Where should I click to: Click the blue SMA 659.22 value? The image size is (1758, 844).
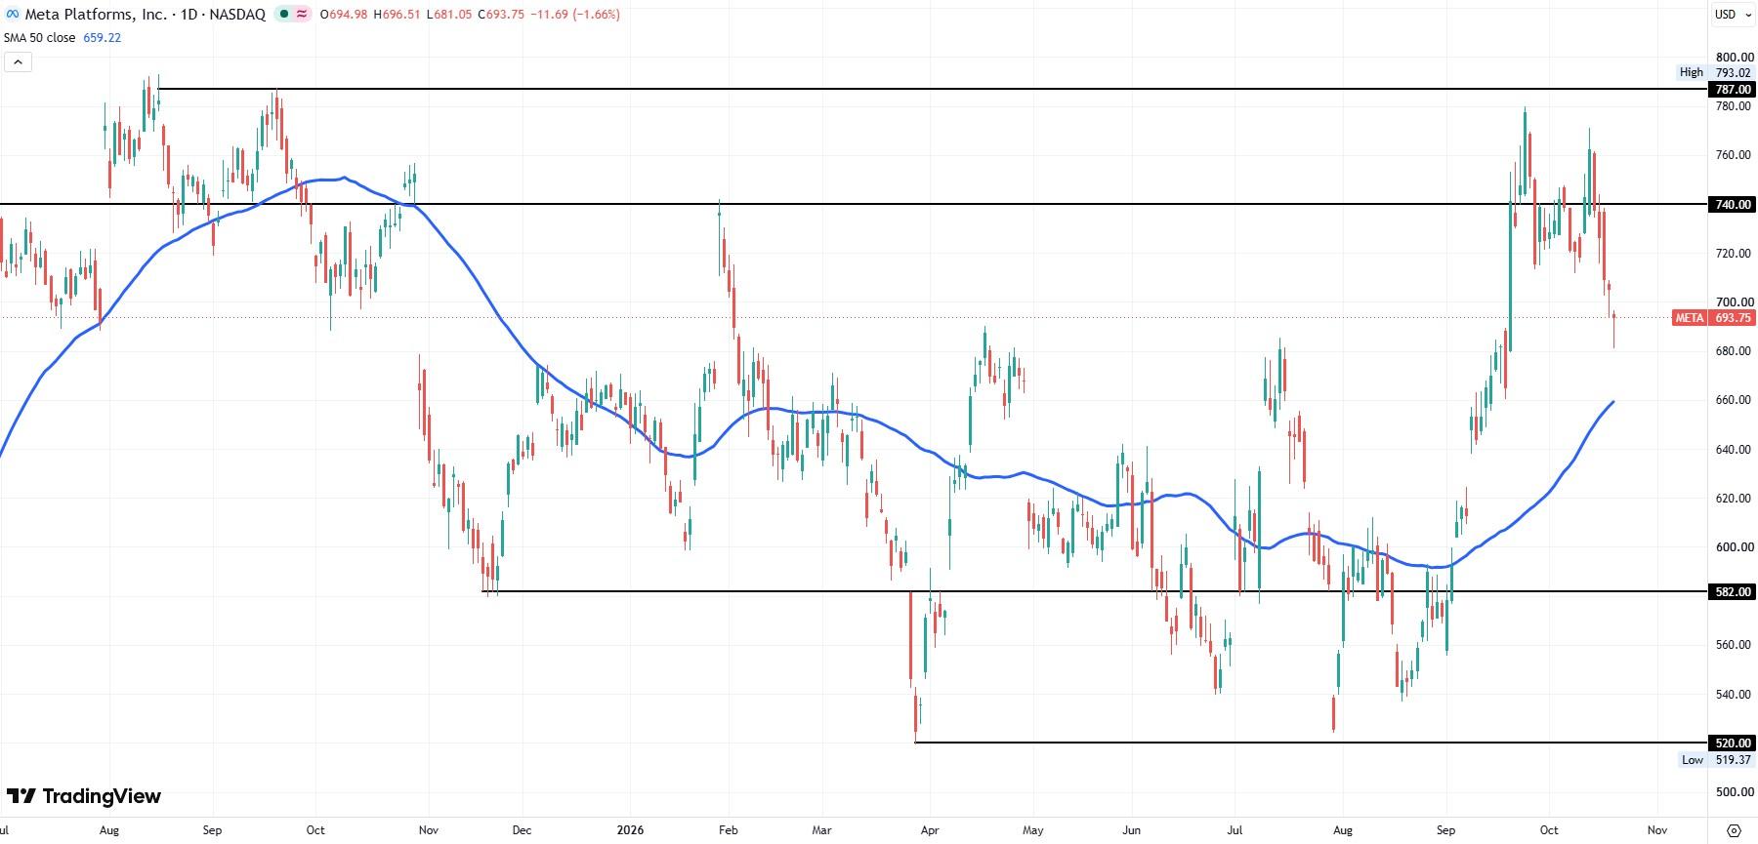(103, 38)
